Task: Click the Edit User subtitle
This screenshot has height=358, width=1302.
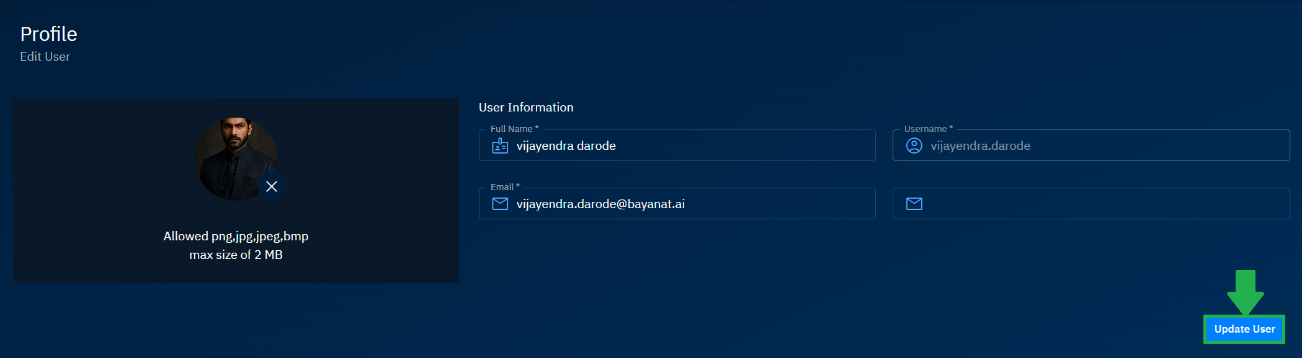Action: pyautogui.click(x=45, y=56)
